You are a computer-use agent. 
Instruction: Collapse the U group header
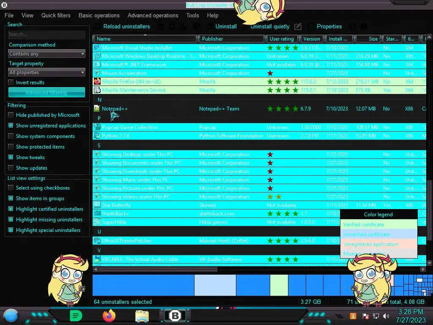point(99,231)
